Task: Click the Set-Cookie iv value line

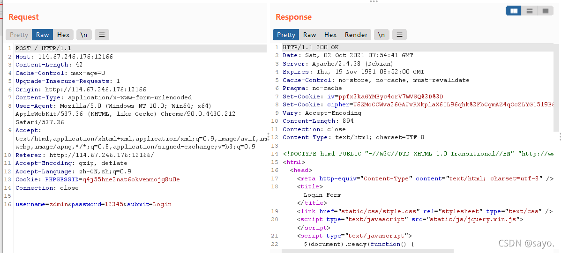Action: pos(363,97)
